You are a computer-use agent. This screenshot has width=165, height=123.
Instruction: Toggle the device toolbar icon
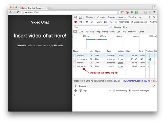tap(80, 17)
